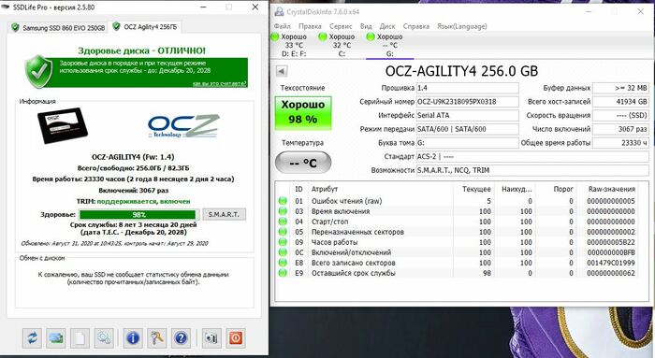Click the 'TRIM: поддерживается, включен' text in SSDLife
Viewport: 655px width, 358px height.
tap(133, 201)
